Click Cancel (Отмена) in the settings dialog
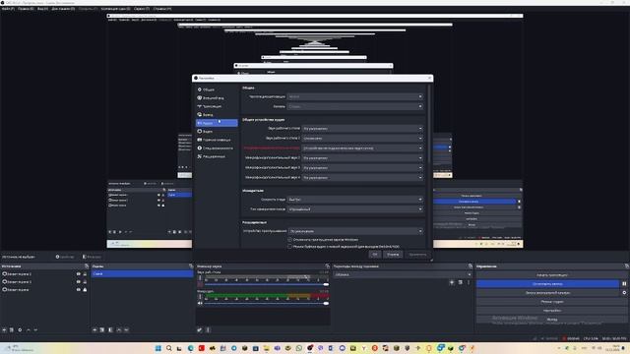This screenshot has width=630, height=354. point(393,254)
